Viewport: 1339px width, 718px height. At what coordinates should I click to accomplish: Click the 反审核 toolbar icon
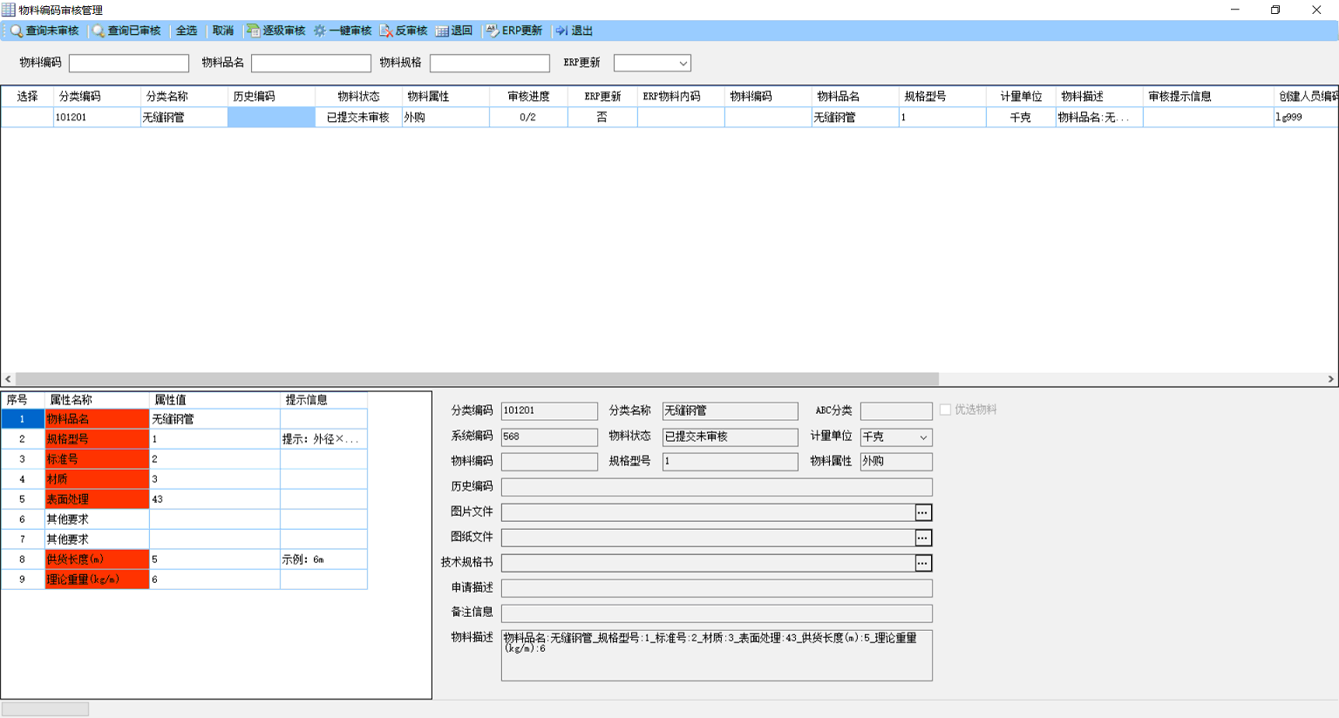386,30
